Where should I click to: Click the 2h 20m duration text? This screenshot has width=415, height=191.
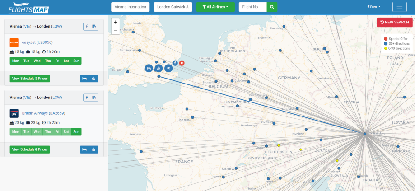(53, 52)
